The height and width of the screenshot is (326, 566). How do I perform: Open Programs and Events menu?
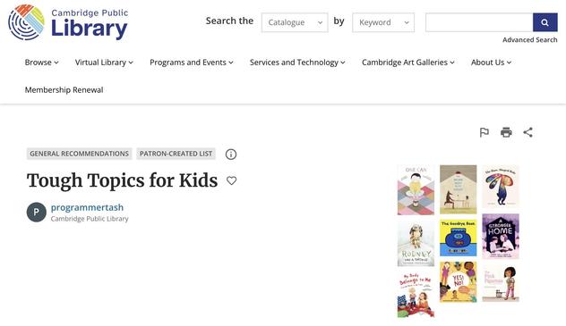pyautogui.click(x=192, y=63)
